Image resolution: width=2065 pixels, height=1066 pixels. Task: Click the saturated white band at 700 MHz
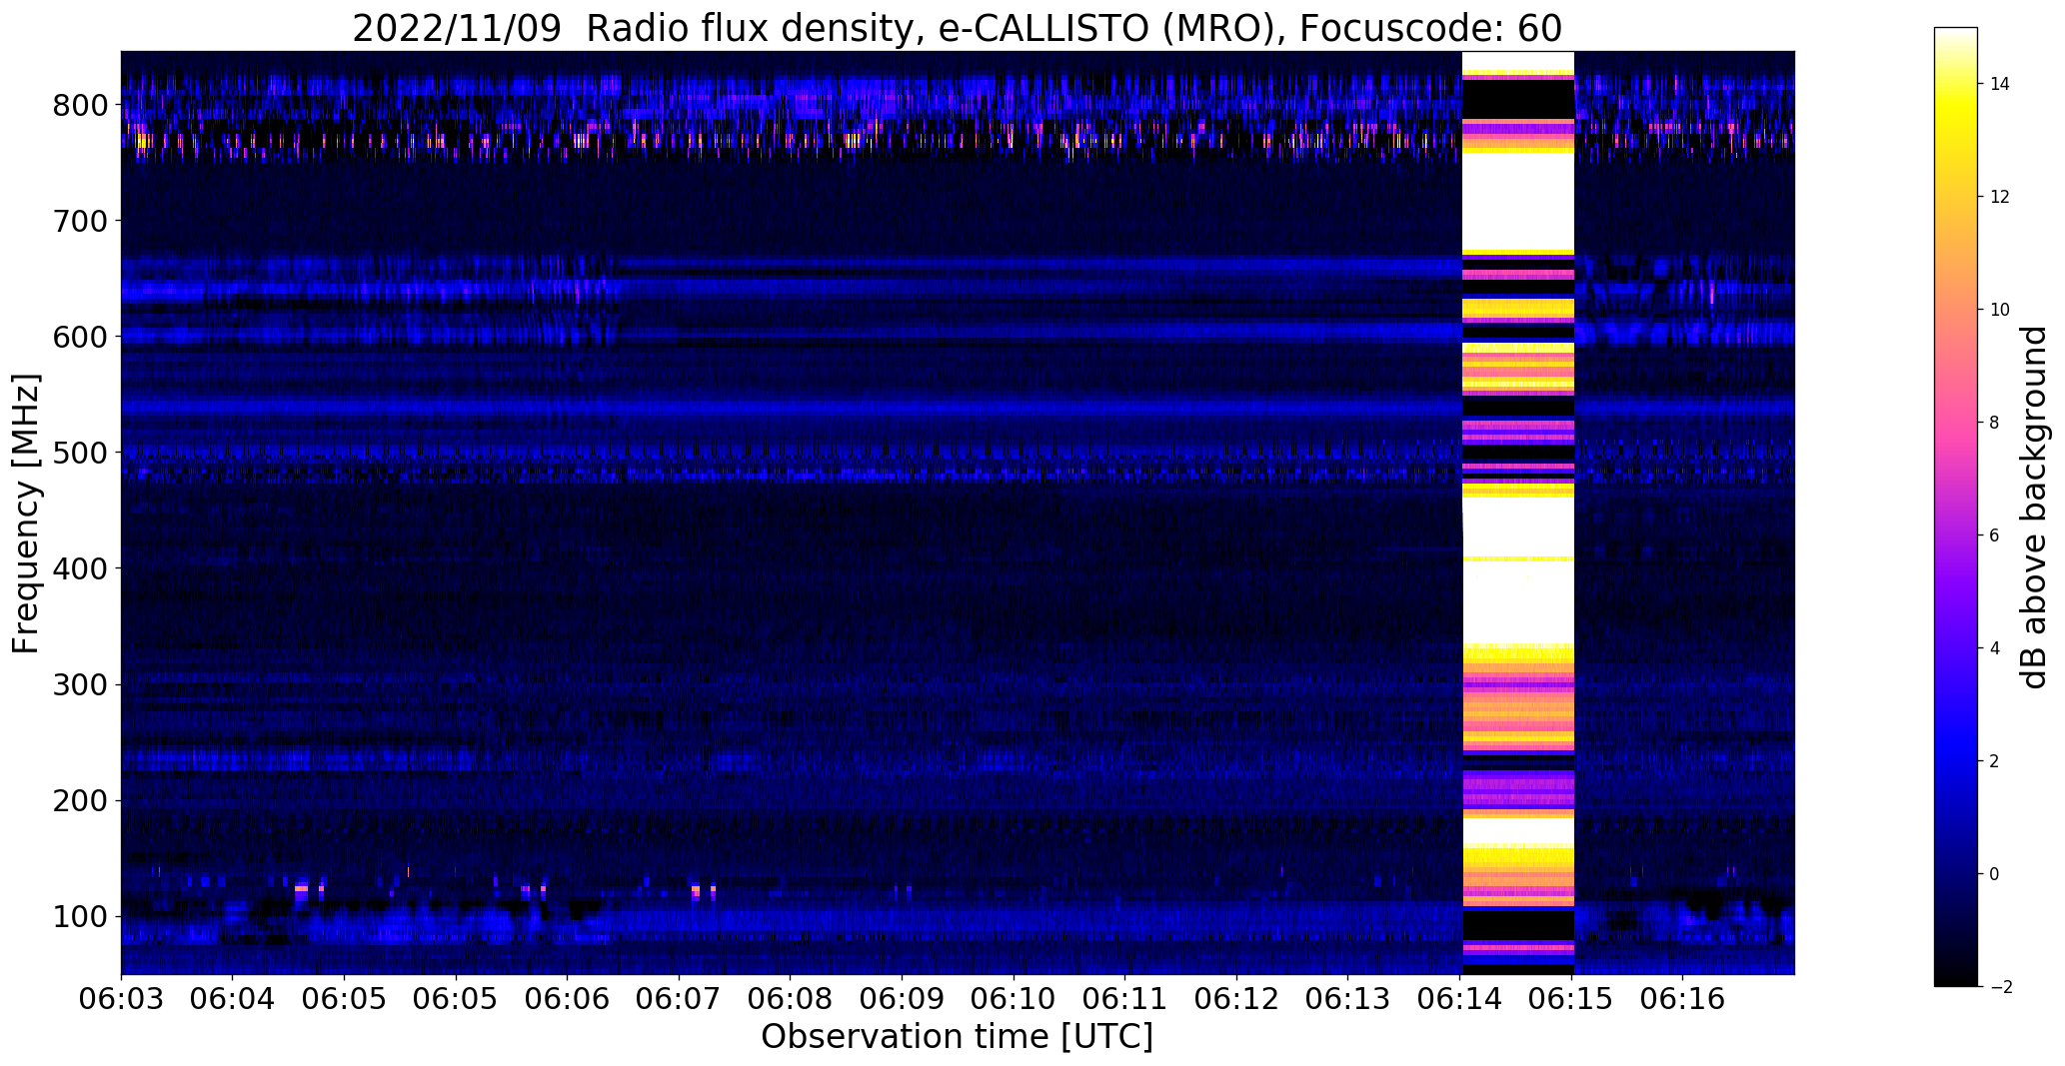click(1517, 220)
